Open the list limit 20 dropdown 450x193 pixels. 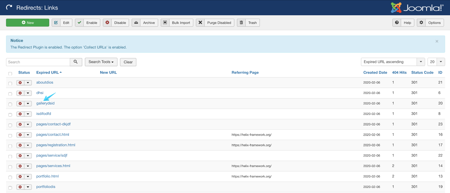[x=436, y=62]
